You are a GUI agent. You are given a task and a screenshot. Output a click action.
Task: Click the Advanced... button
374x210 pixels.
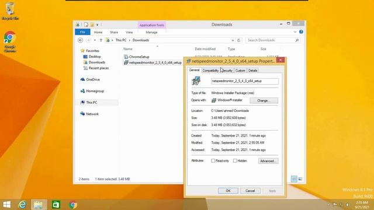pos(268,161)
